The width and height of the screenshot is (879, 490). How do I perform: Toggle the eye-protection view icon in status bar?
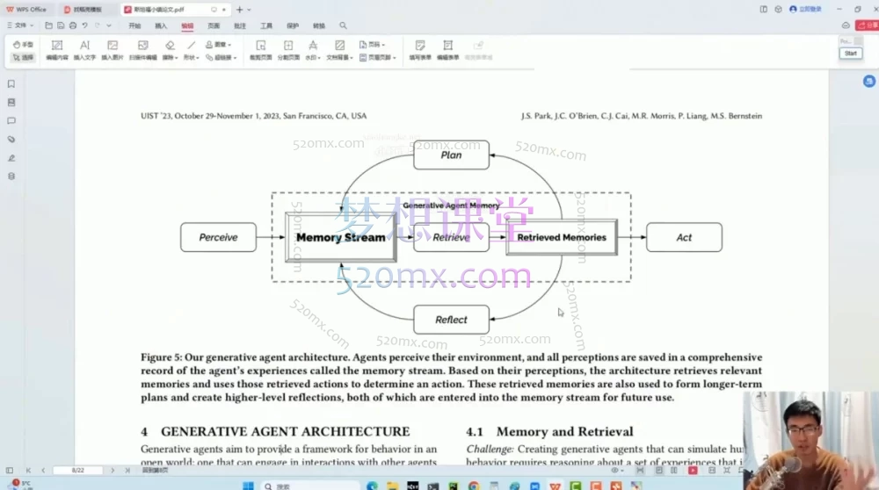[617, 471]
